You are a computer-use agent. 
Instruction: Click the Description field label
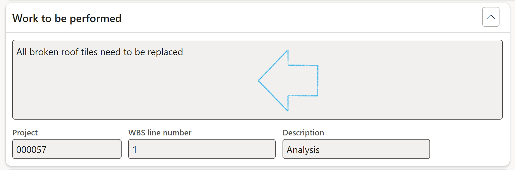click(x=303, y=133)
